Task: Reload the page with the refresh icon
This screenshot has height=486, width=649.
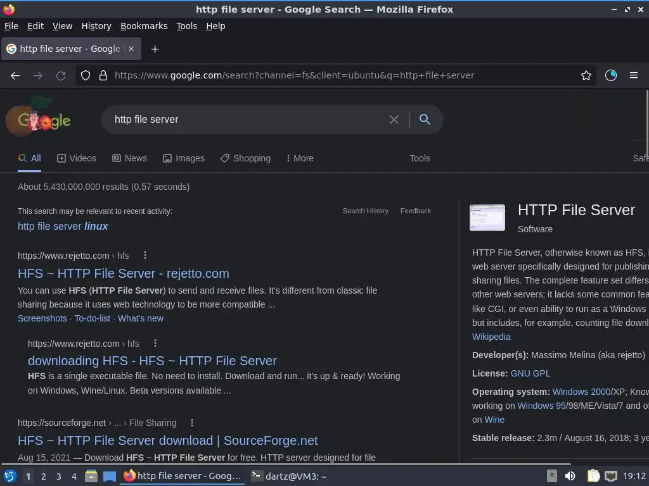Action: (x=61, y=76)
